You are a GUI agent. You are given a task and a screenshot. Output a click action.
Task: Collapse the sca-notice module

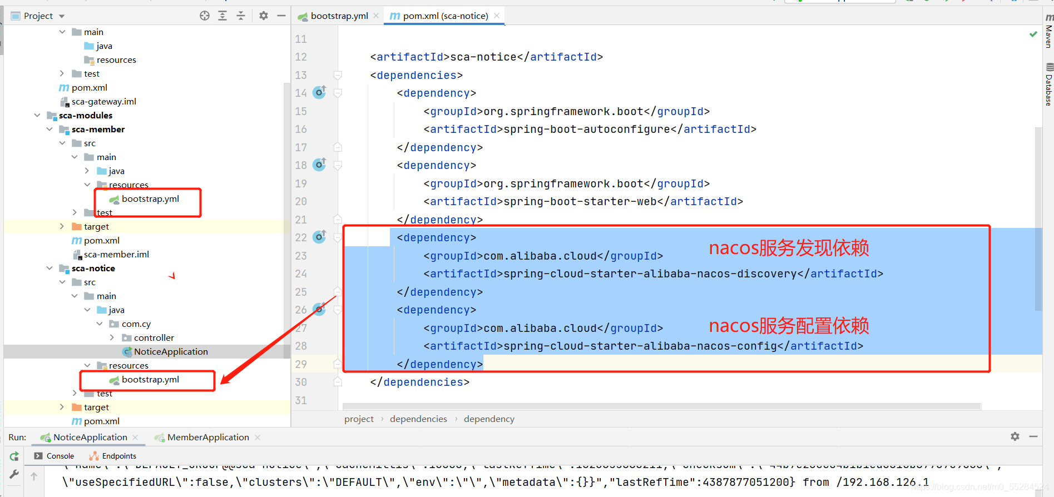pyautogui.click(x=50, y=268)
